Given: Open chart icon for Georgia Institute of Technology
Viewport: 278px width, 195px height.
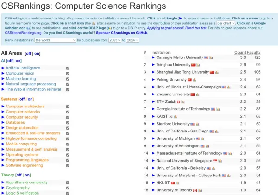Looking at the screenshot, I should point(218,109).
